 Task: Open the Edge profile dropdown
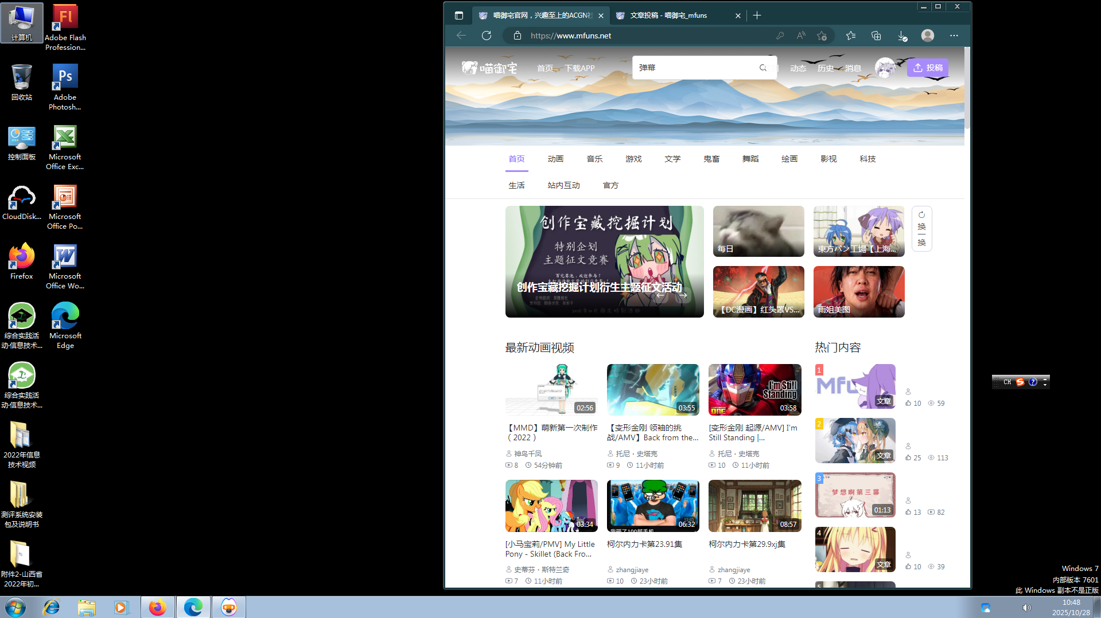point(927,35)
